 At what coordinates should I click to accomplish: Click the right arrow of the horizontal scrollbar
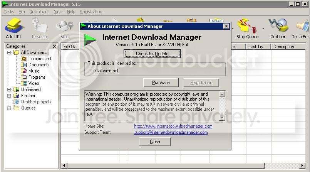coord(302,166)
